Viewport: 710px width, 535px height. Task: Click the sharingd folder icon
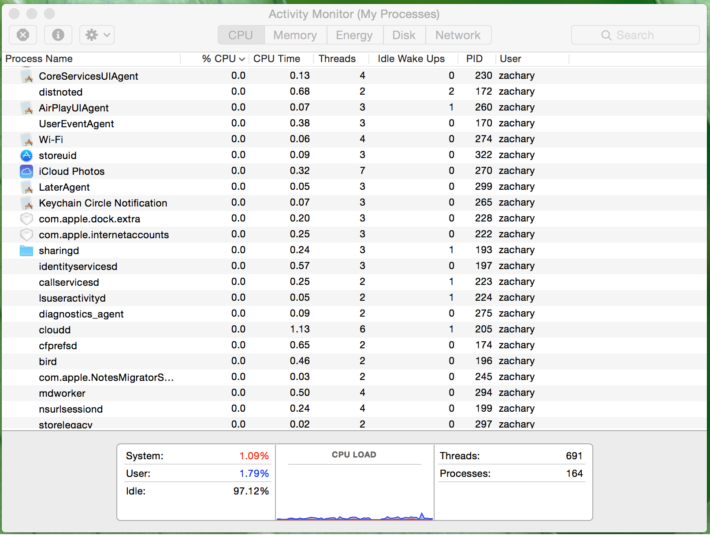point(27,251)
